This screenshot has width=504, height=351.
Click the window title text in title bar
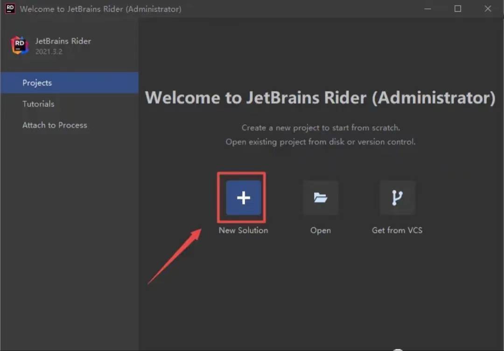(101, 9)
